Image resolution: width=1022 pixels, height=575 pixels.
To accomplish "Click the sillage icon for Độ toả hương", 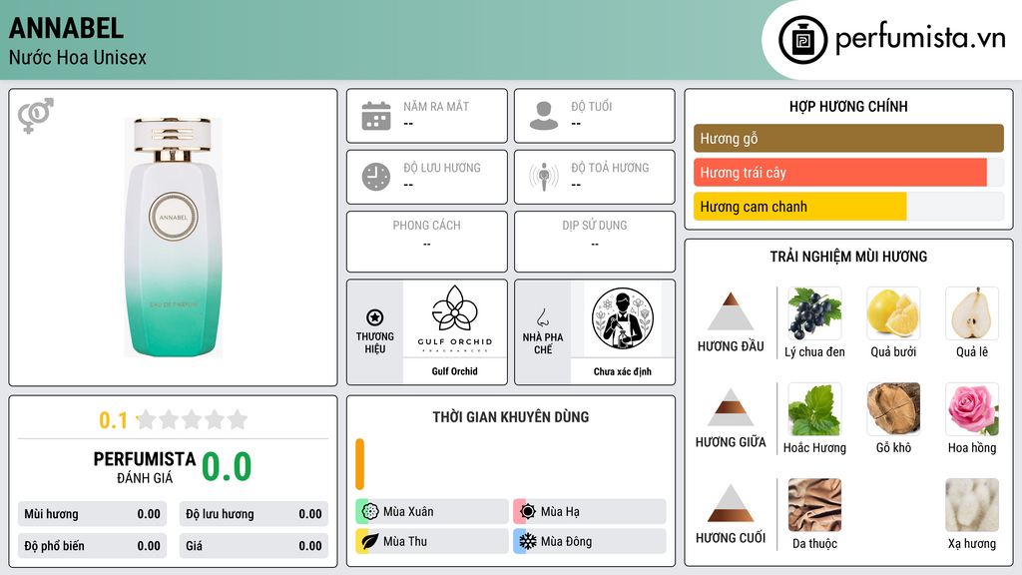I will (x=544, y=177).
